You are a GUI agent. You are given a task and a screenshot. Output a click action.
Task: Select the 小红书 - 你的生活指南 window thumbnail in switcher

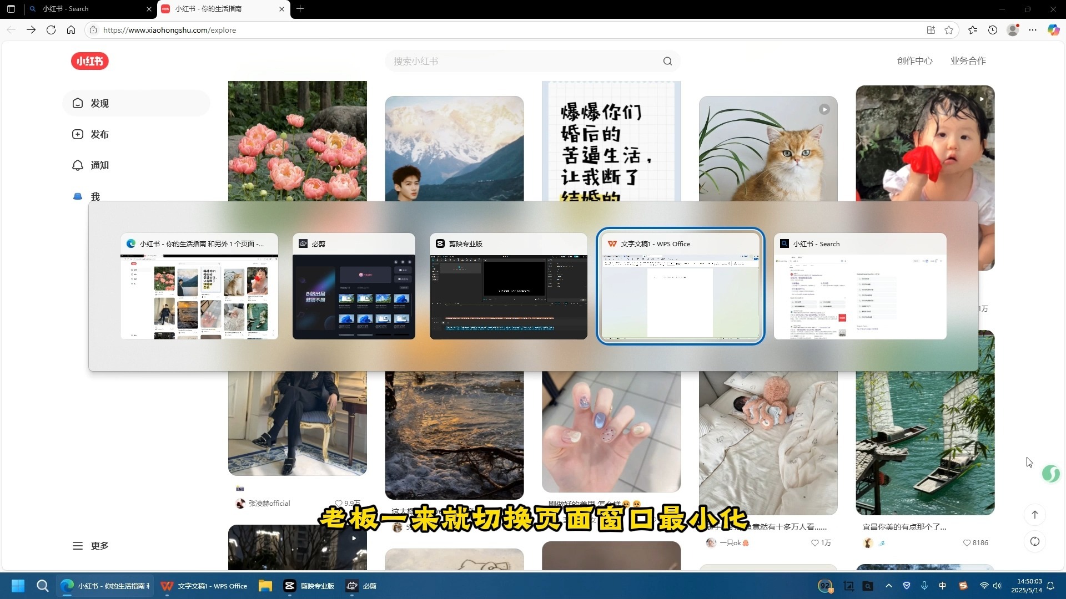click(x=199, y=286)
